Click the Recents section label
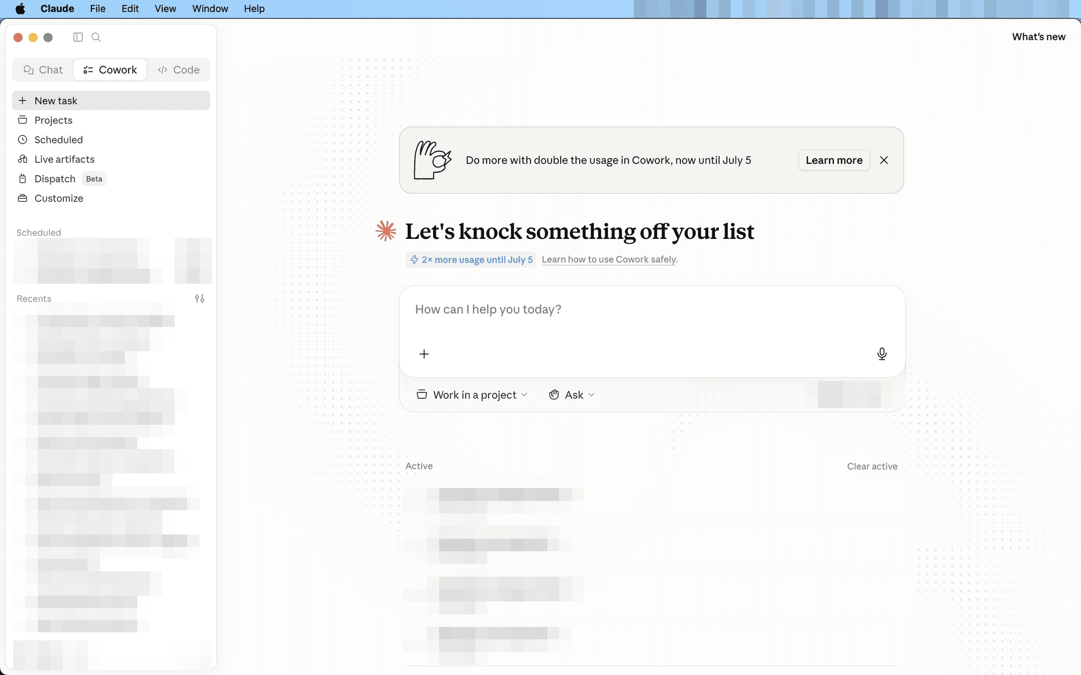Viewport: 1081px width, 675px height. tap(34, 299)
